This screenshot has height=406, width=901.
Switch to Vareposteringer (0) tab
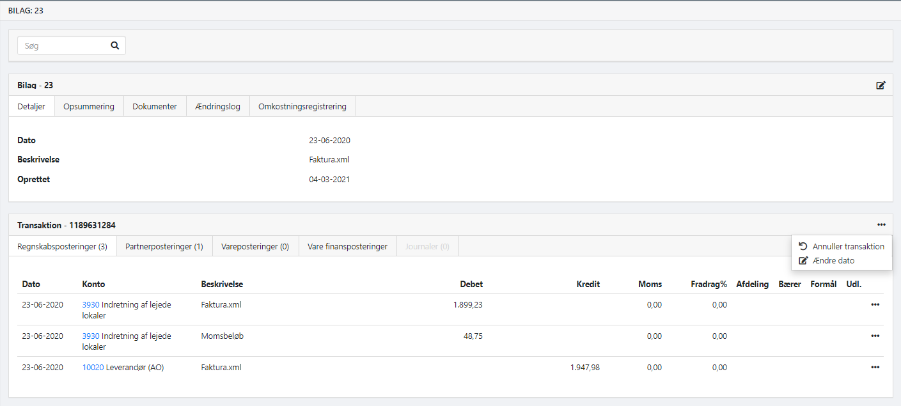[x=255, y=246]
